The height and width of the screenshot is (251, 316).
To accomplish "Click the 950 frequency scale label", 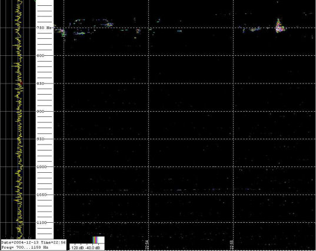I will click(x=40, y=139).
